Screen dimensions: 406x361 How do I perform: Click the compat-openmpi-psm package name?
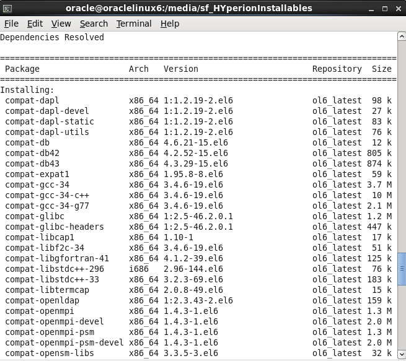(50, 333)
